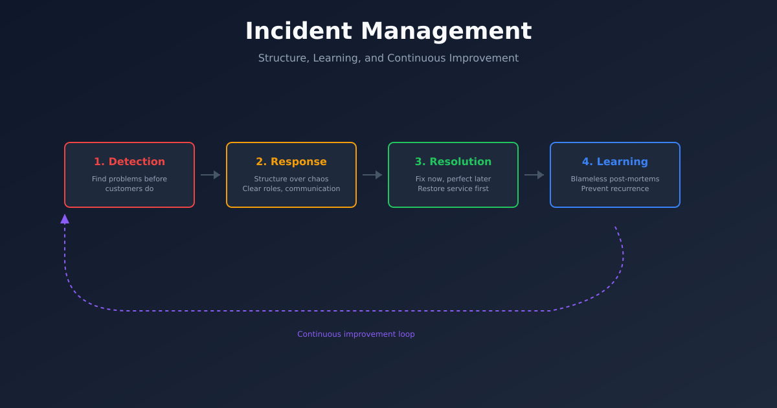Select the red Detection stage box
The width and height of the screenshot is (777, 408).
coord(129,175)
